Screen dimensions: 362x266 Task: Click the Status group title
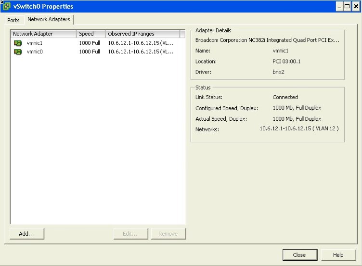pos(203,88)
